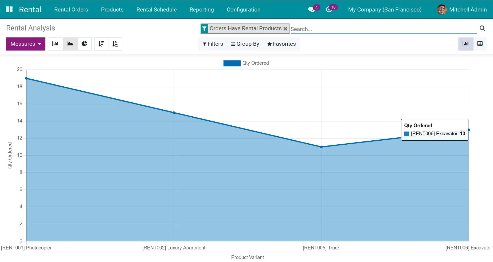Open the Reporting menu
This screenshot has width=493, height=262.
click(x=202, y=10)
